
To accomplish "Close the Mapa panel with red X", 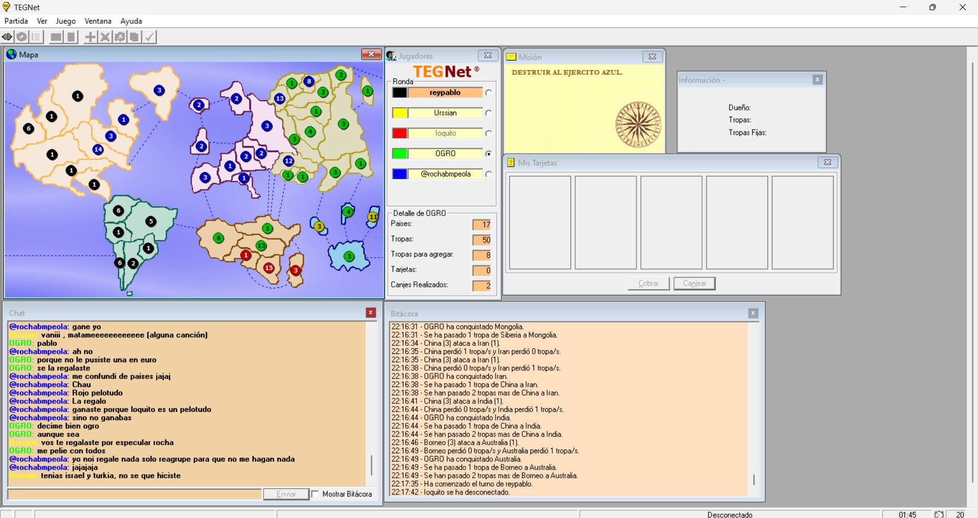I will (371, 54).
